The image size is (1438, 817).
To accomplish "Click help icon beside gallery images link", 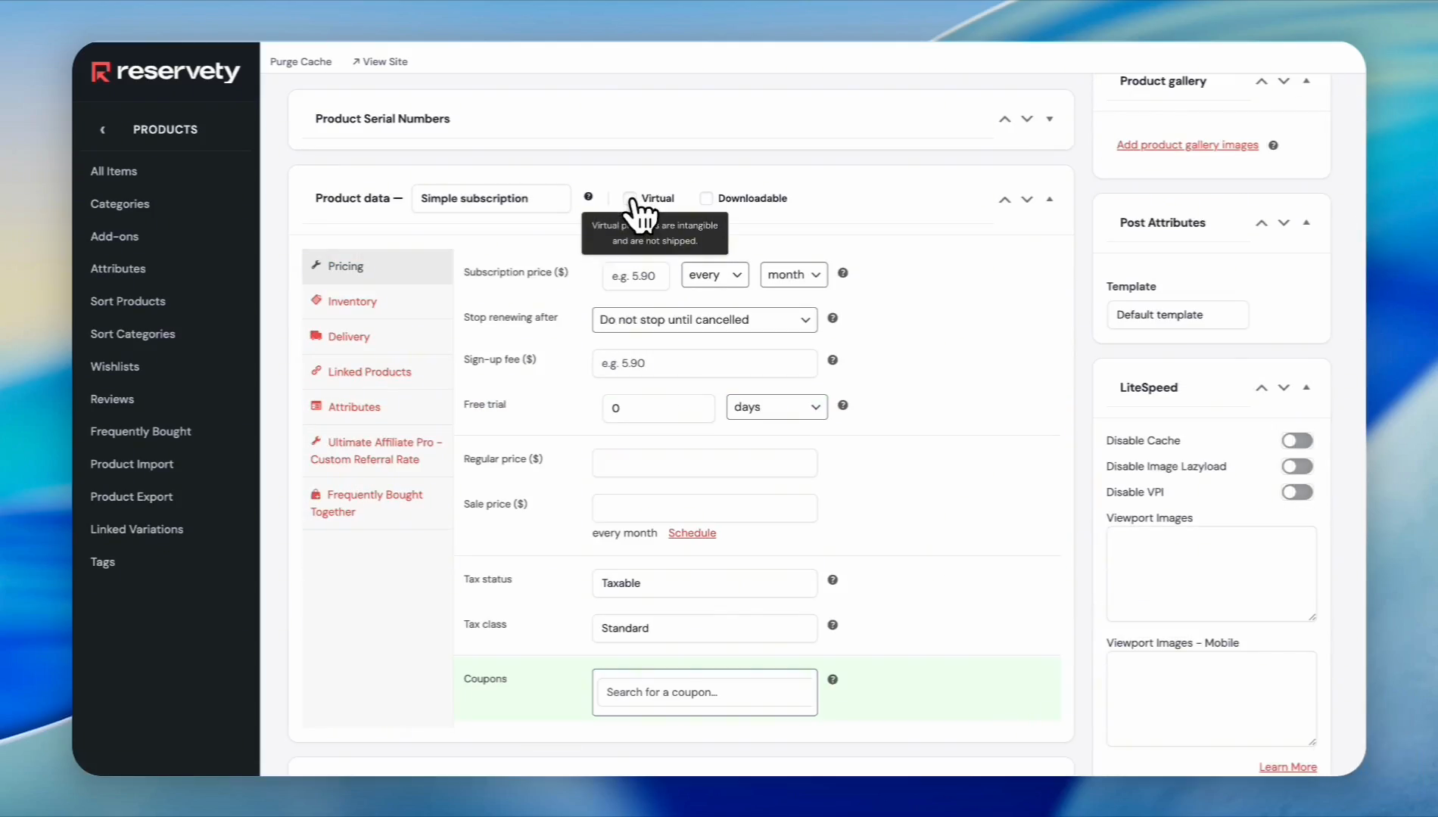I will (1273, 145).
